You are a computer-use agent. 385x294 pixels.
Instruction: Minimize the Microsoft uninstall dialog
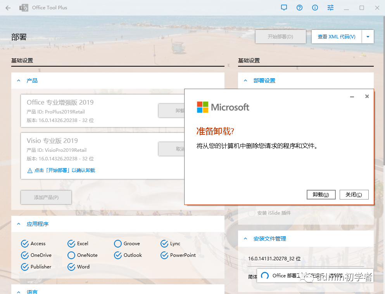[352, 96]
